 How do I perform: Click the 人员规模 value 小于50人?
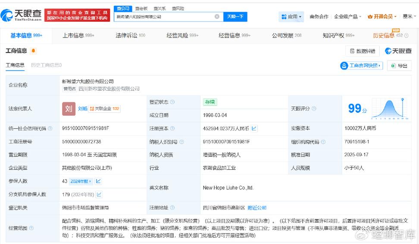(354, 168)
